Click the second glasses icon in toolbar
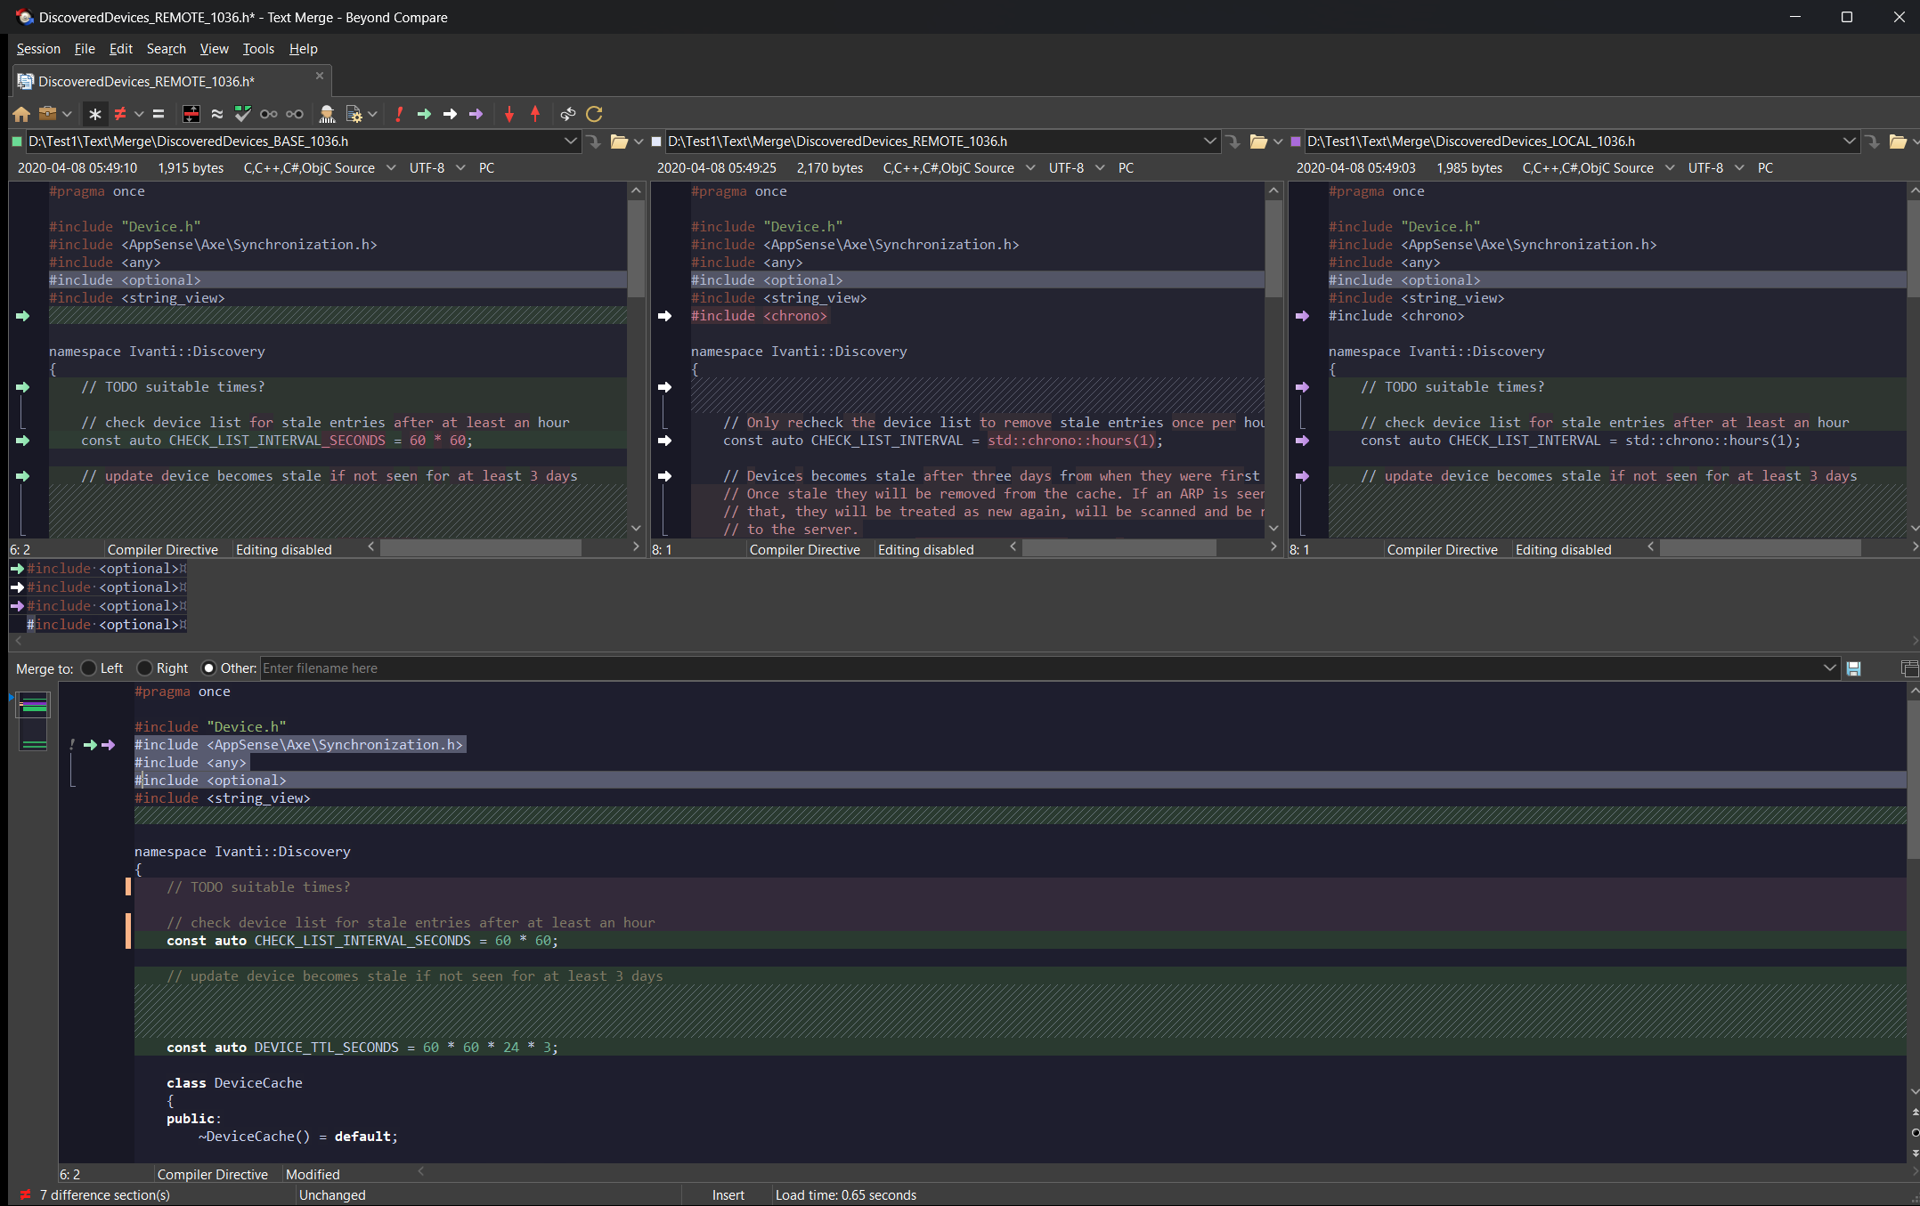Viewport: 1920px width, 1206px height. [295, 114]
